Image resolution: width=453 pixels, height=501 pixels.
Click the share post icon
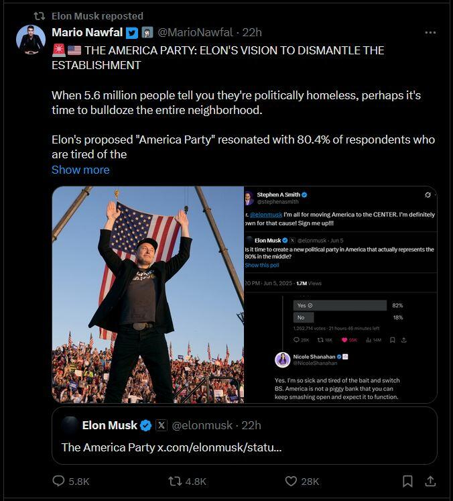(430, 481)
